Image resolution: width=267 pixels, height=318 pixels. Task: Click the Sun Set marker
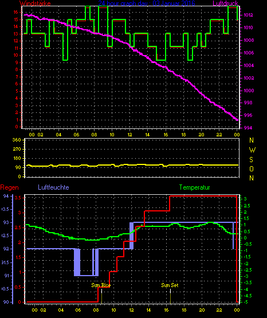pos(170,285)
